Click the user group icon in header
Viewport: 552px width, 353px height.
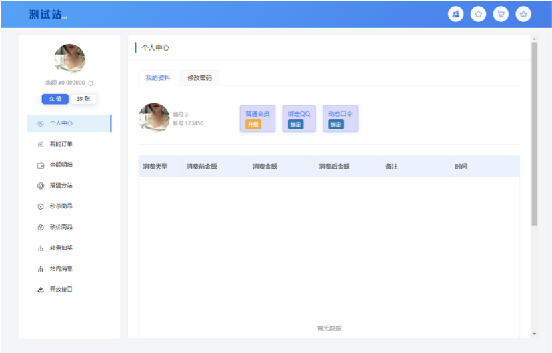[455, 14]
